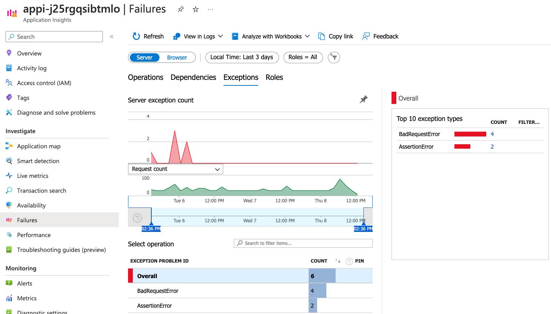Image resolution: width=551 pixels, height=314 pixels.
Task: Switch to the Roles tab
Action: (x=274, y=77)
